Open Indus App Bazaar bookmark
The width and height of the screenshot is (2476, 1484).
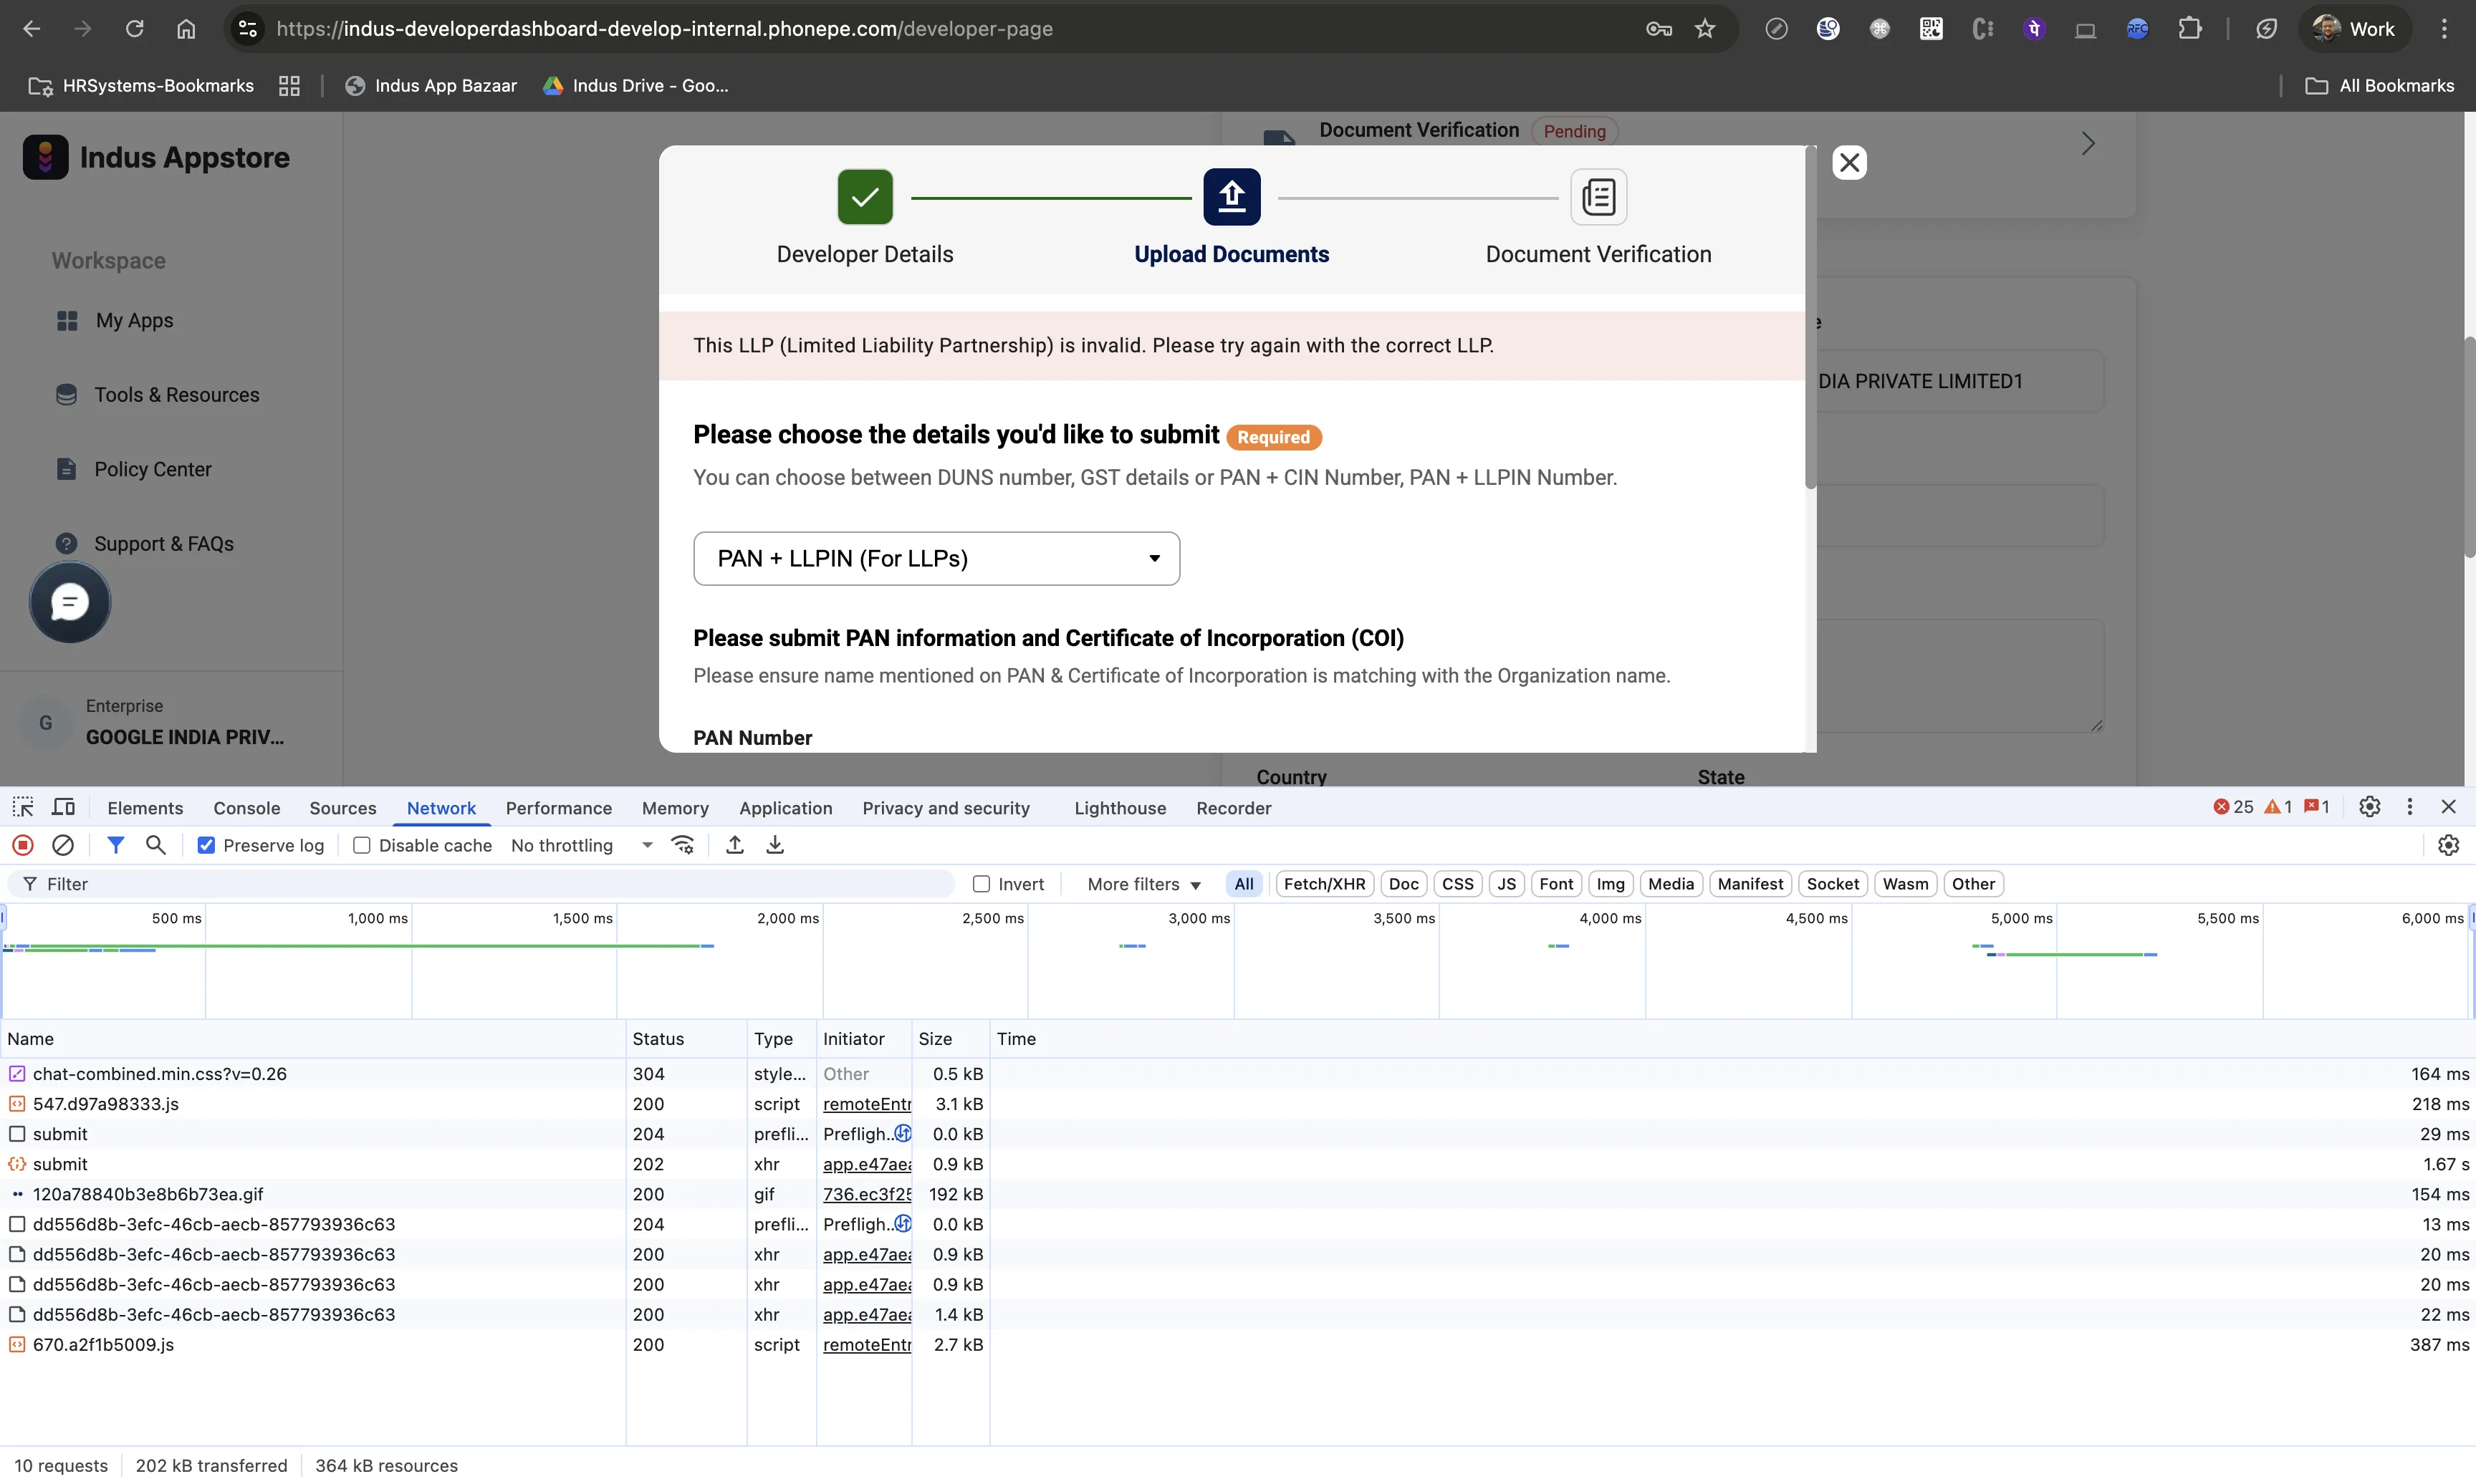(431, 86)
